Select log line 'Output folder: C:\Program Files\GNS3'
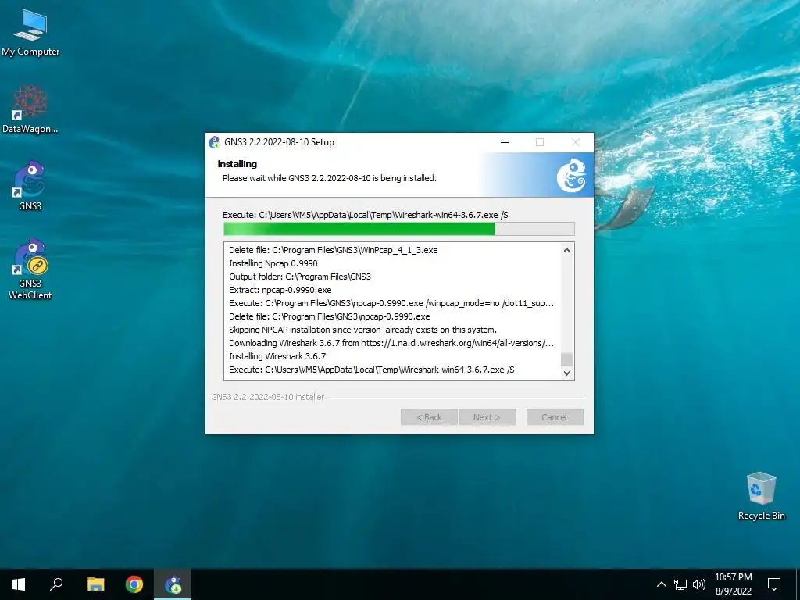The height and width of the screenshot is (600, 800). (300, 277)
